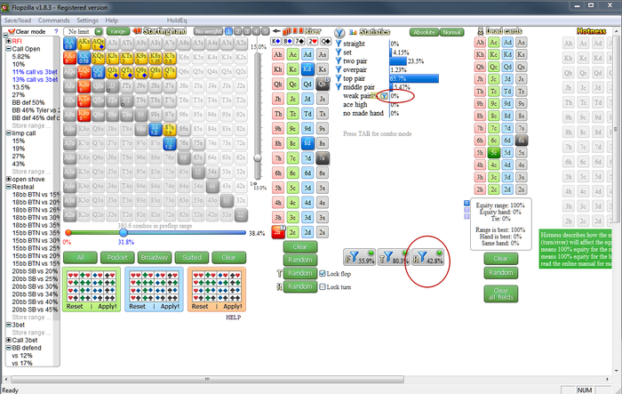Image resolution: width=622 pixels, height=394 pixels.
Task: Click the orange range slider start handle
Action: (68, 232)
